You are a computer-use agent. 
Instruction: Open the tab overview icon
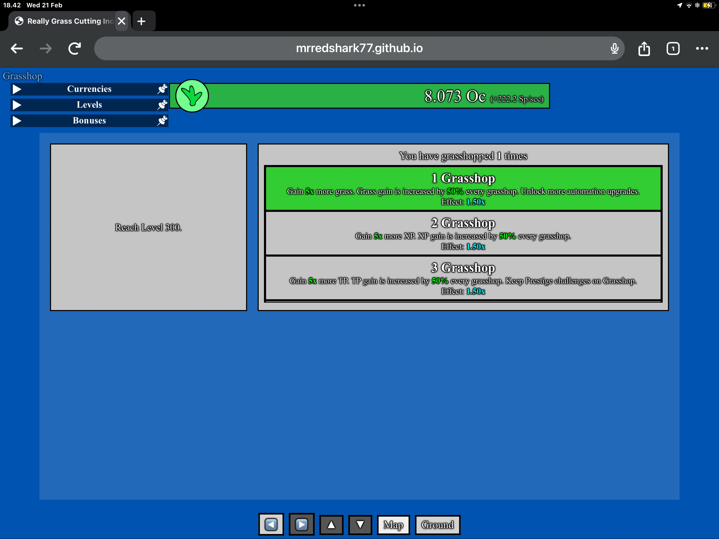(672, 49)
